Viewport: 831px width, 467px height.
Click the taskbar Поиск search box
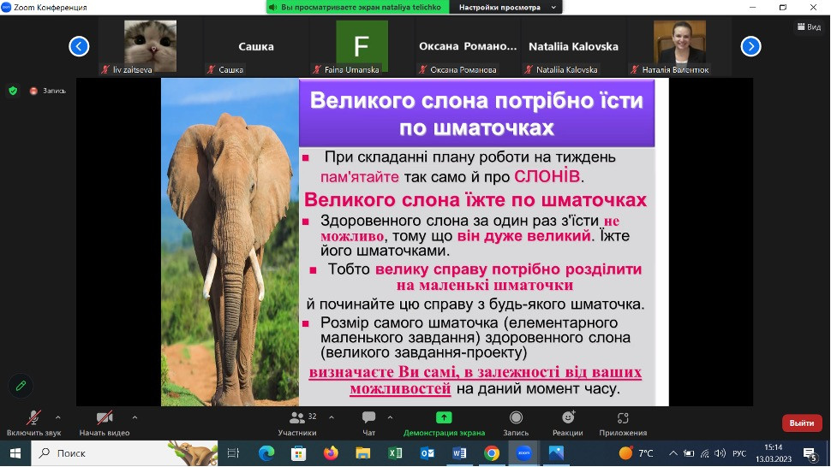[124, 453]
